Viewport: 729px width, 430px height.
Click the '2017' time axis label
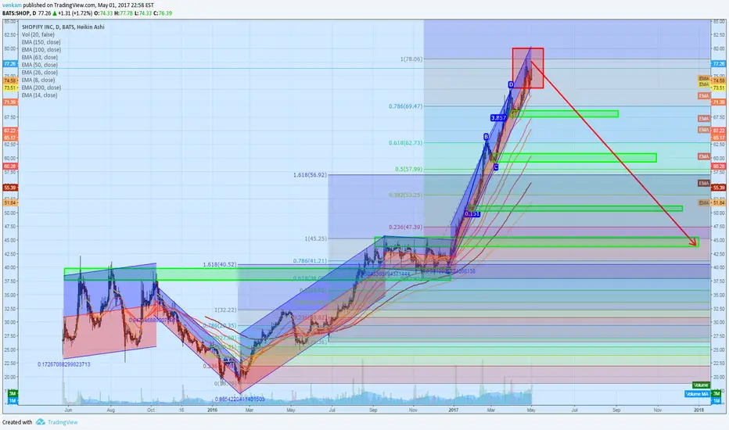point(454,410)
